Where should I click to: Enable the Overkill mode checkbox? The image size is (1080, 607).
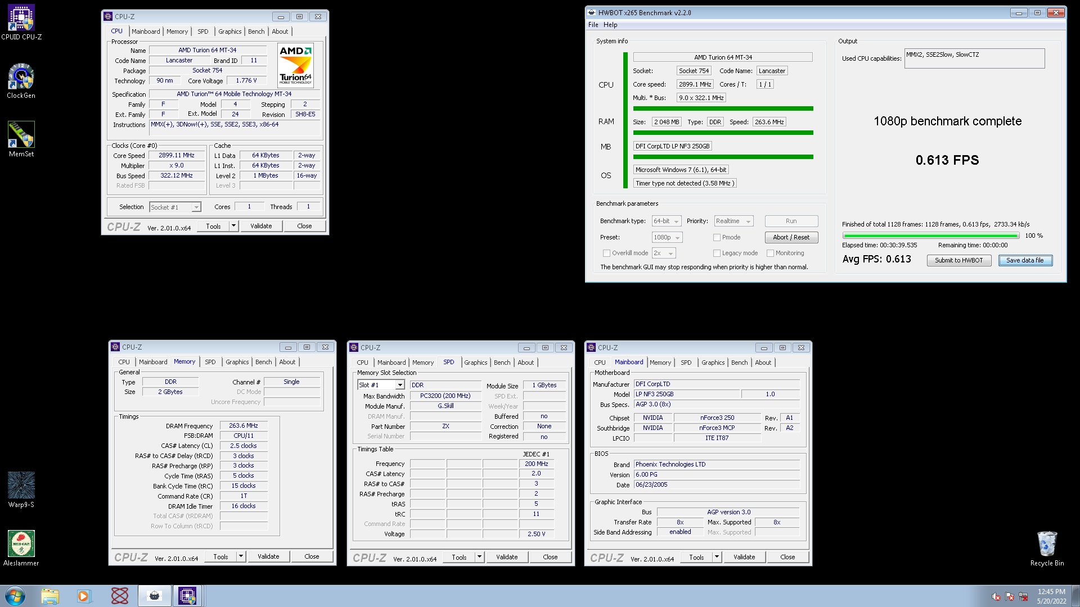click(606, 253)
